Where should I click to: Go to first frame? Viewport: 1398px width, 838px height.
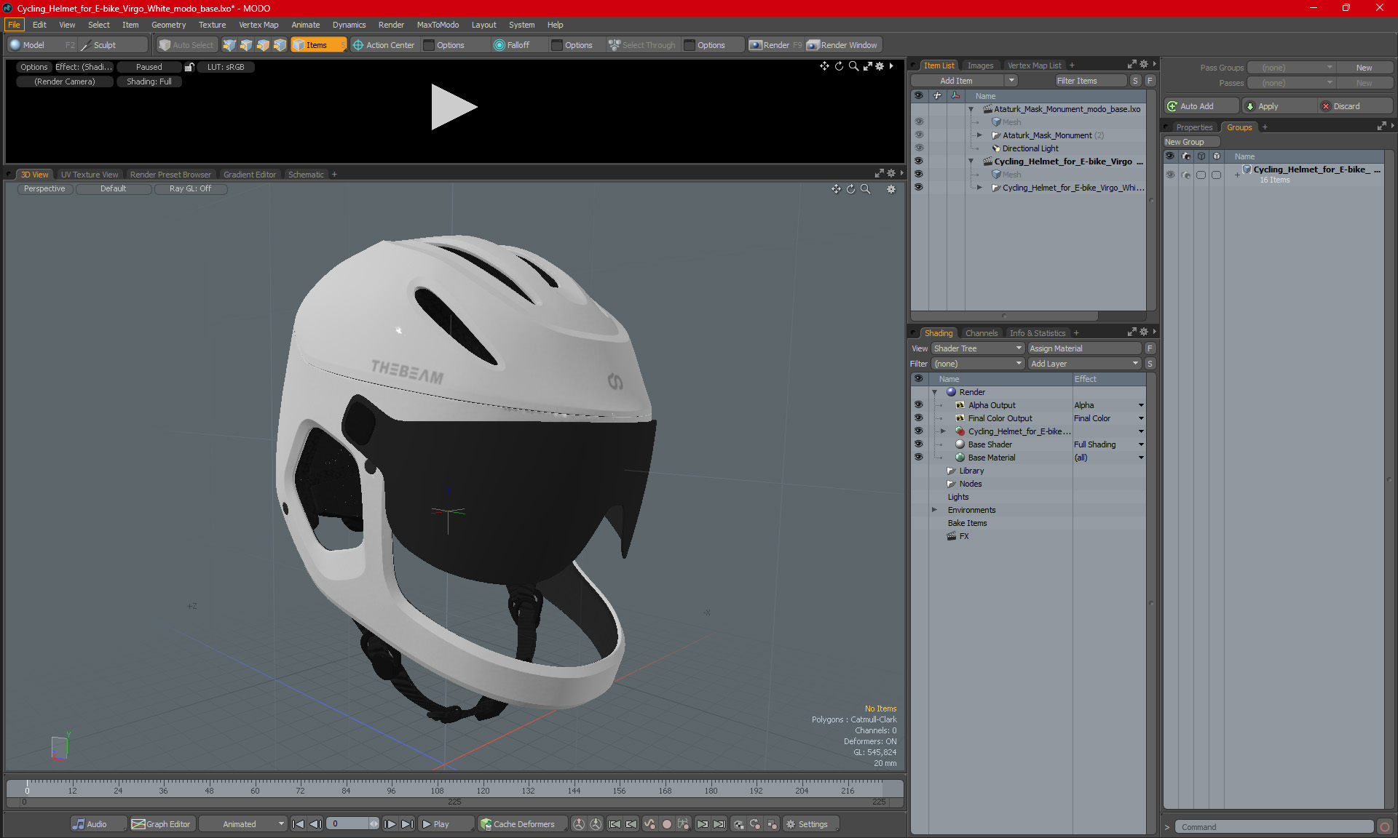point(299,824)
